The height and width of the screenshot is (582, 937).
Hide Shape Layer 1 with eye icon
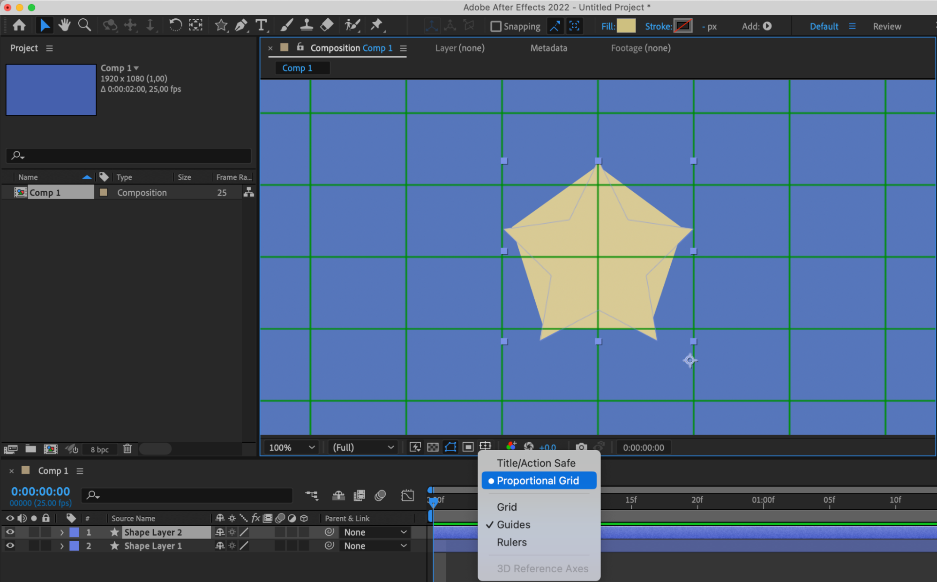[x=9, y=545]
